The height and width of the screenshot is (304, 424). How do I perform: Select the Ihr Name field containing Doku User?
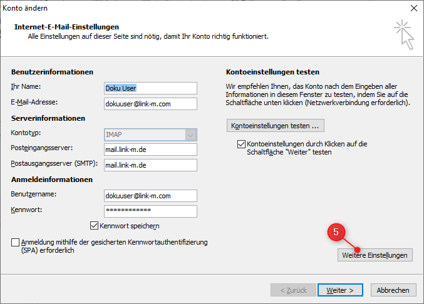(x=150, y=88)
